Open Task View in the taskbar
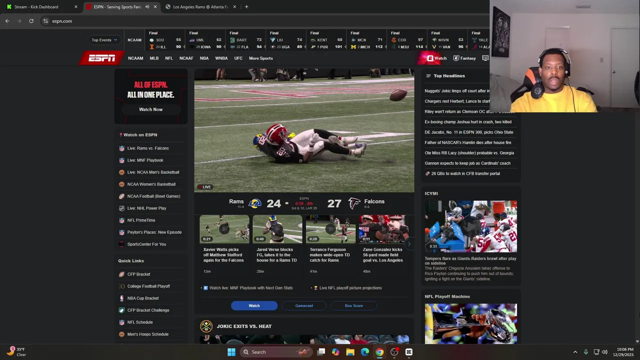The width and height of the screenshot is (640, 360). click(321, 352)
